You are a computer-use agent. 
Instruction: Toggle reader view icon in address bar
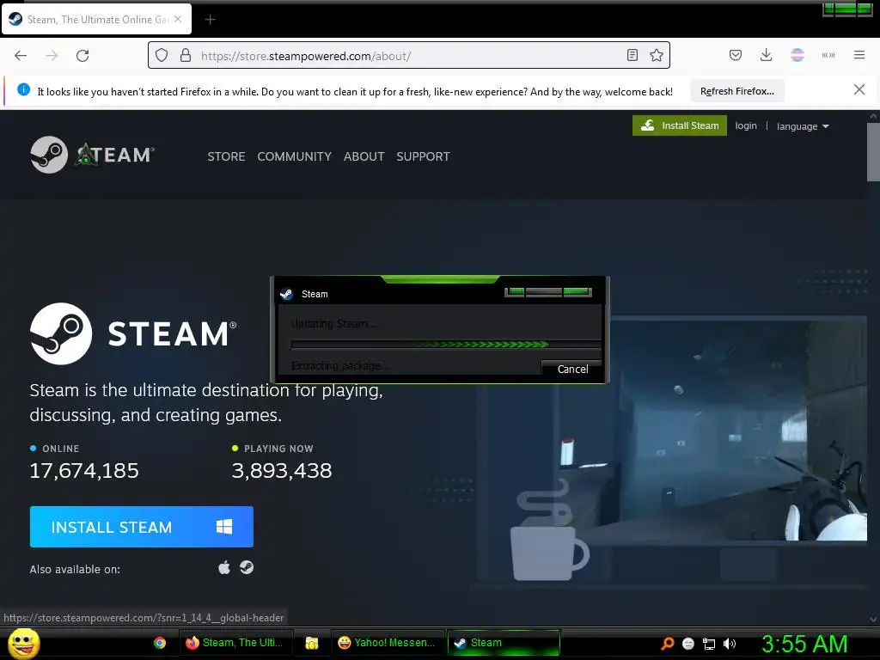[632, 55]
